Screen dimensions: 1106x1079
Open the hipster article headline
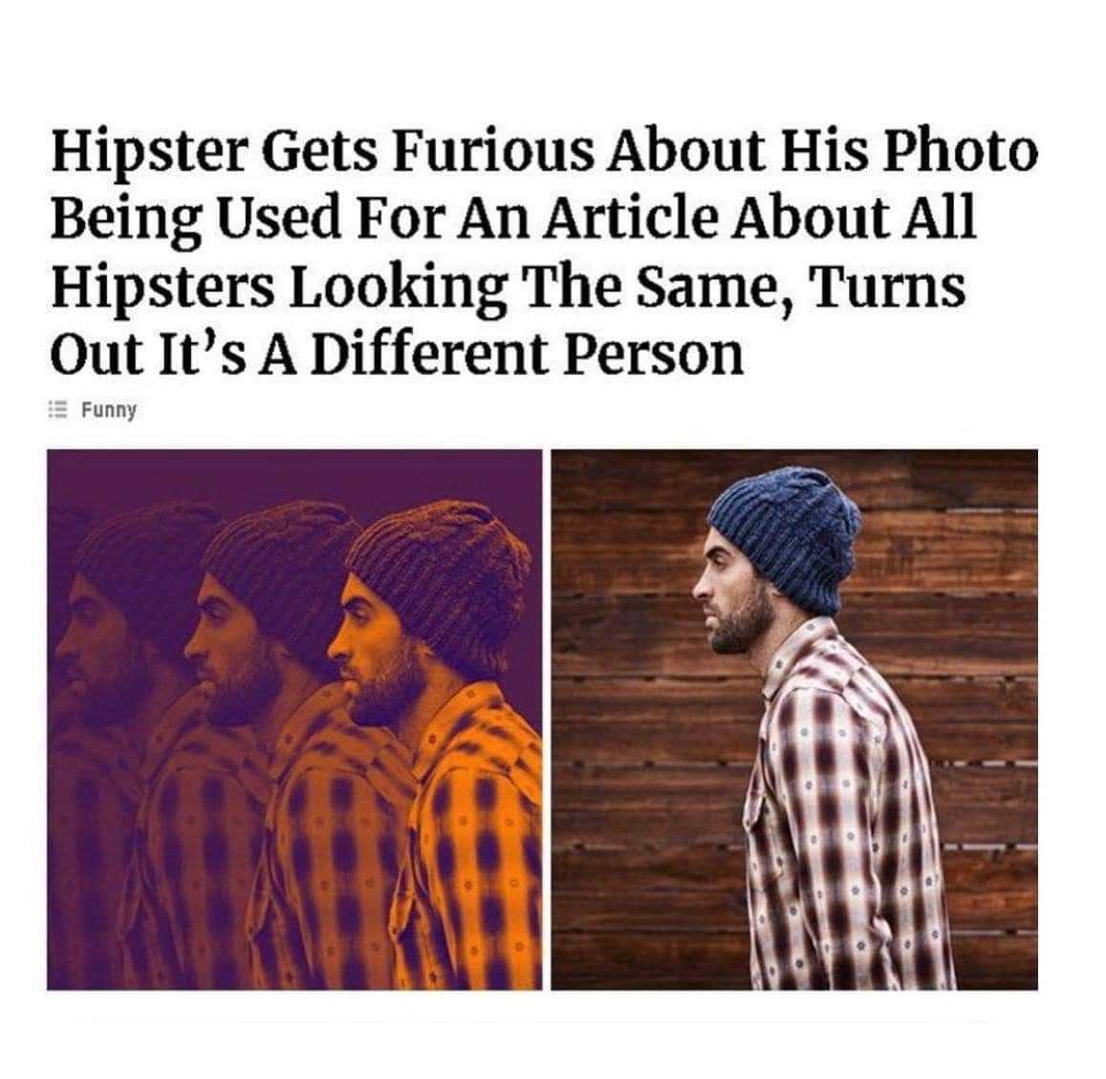pos(544,251)
